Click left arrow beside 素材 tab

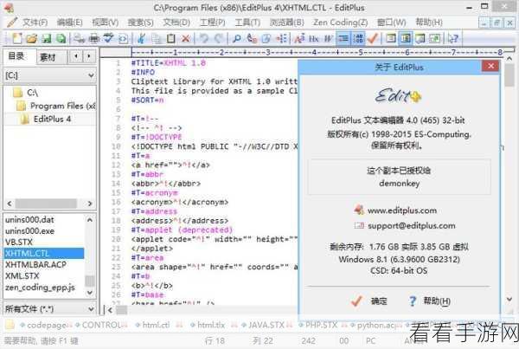pyautogui.click(x=76, y=56)
